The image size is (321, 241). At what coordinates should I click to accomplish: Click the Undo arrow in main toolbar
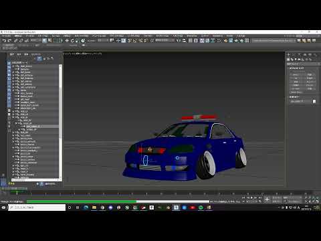4,41
